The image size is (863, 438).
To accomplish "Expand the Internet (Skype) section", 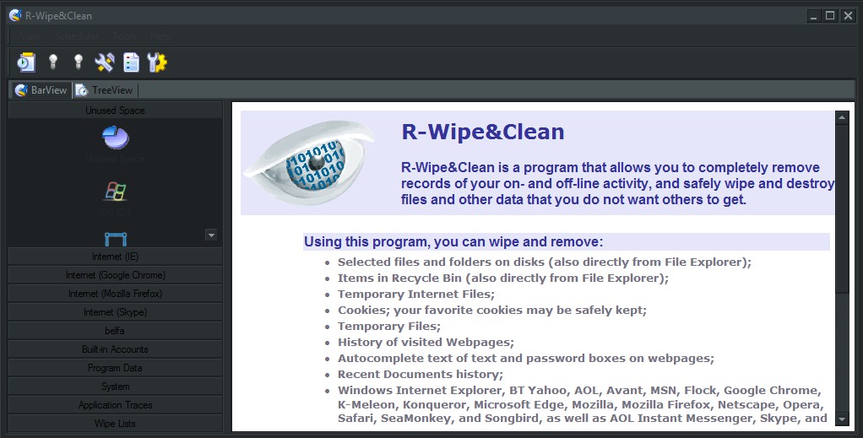I will [x=115, y=312].
